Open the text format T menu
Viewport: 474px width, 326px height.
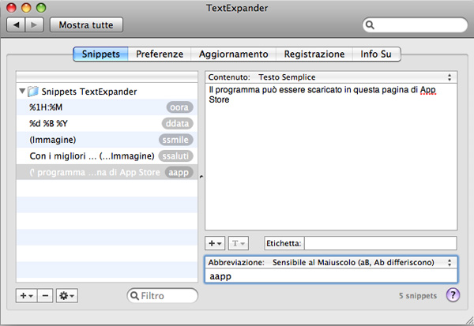[239, 243]
